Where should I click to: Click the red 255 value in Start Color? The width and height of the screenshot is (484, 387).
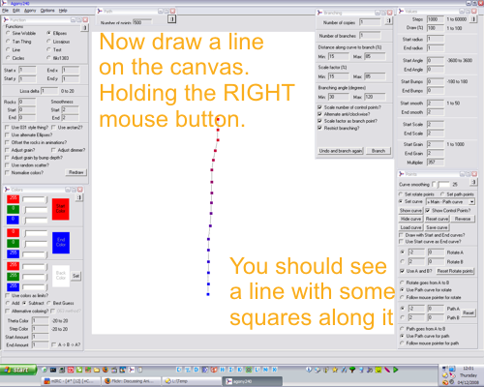click(x=13, y=199)
